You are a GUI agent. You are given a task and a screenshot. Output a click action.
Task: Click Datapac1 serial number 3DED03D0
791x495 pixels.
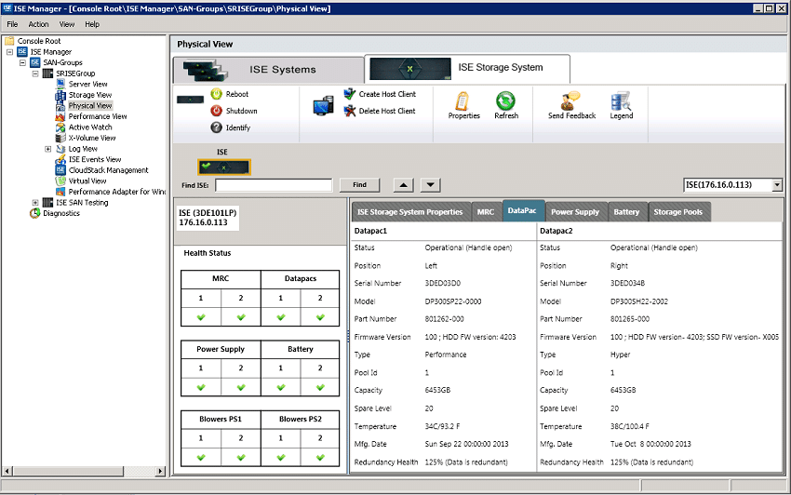pyautogui.click(x=442, y=284)
